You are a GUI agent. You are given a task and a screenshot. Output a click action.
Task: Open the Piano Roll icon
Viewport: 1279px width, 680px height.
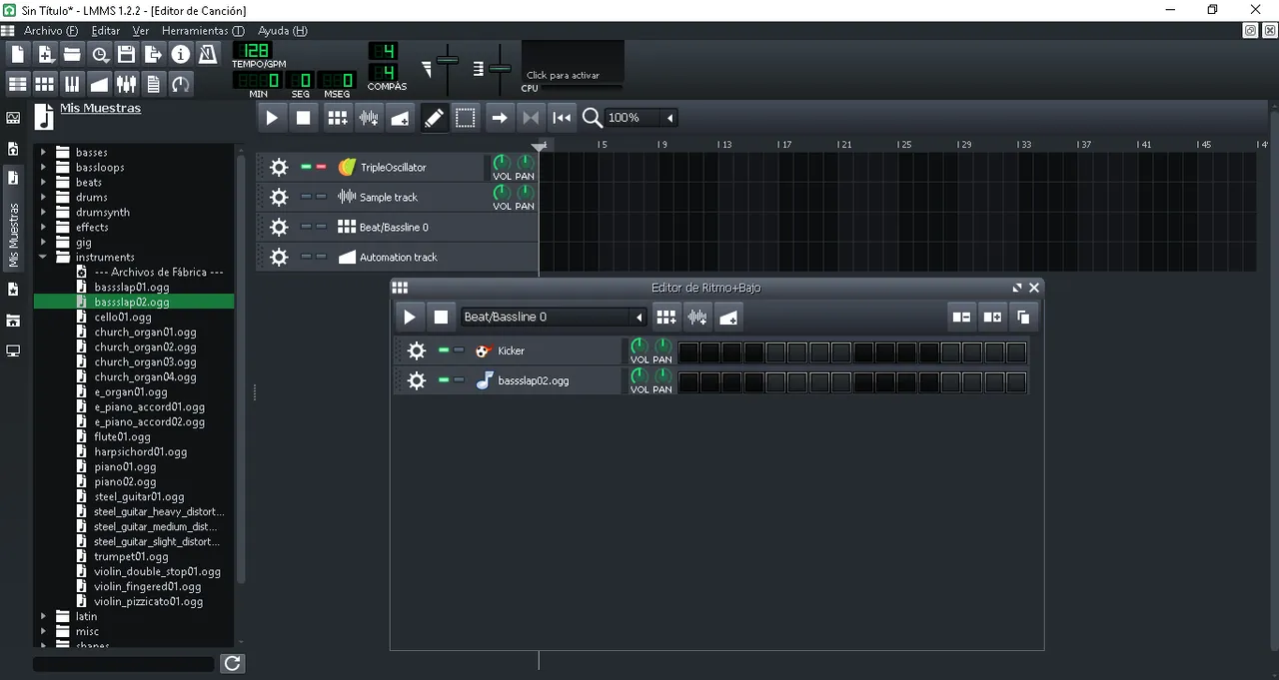[x=72, y=84]
